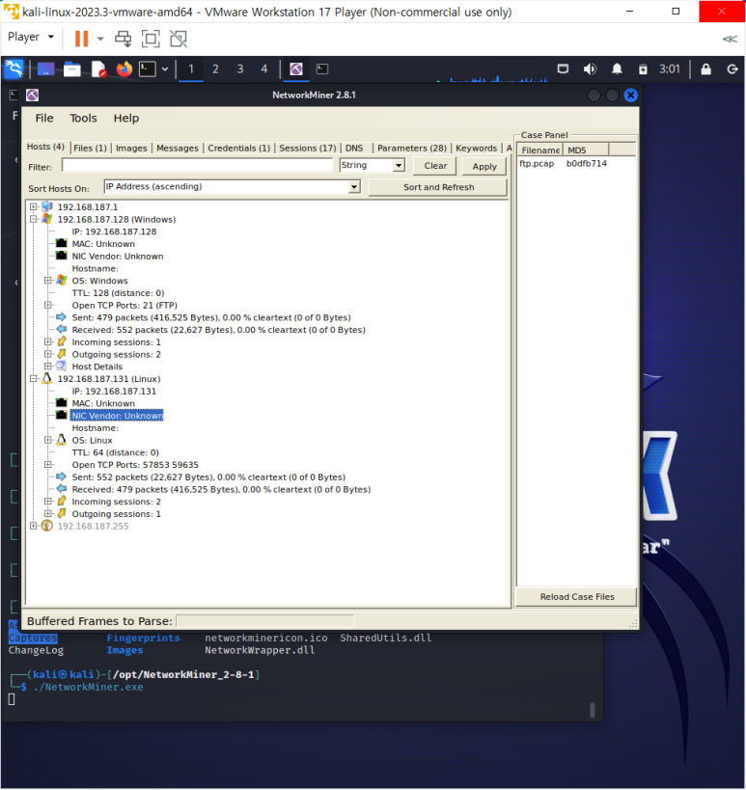746x790 pixels.
Task: Switch to workspace 2
Action: 215,69
